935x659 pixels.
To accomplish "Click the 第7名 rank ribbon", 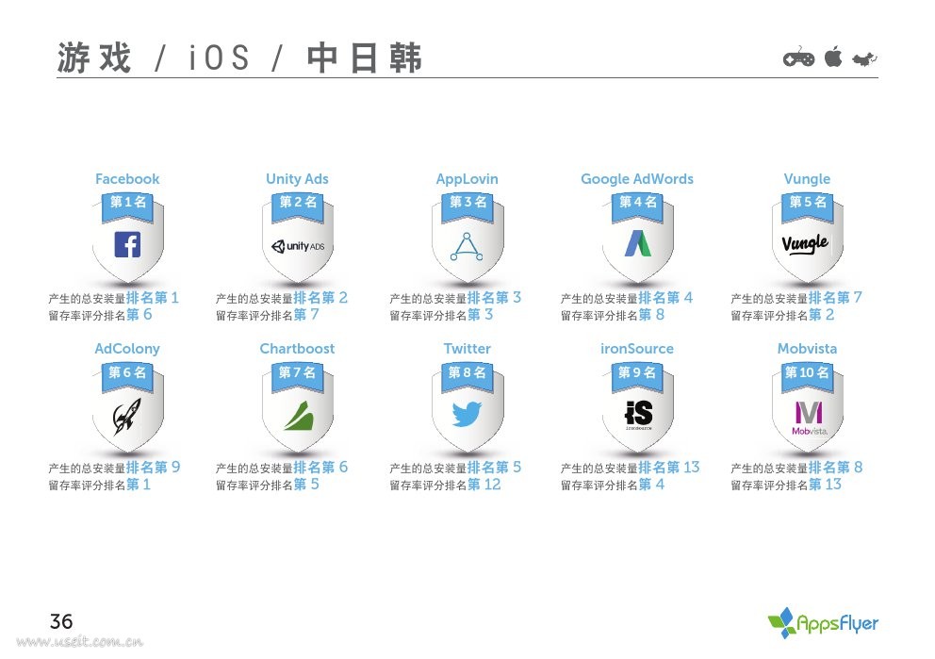I will tap(298, 376).
